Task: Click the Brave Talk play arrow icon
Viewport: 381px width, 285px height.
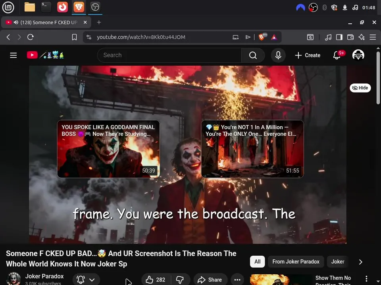Action: pos(248,37)
